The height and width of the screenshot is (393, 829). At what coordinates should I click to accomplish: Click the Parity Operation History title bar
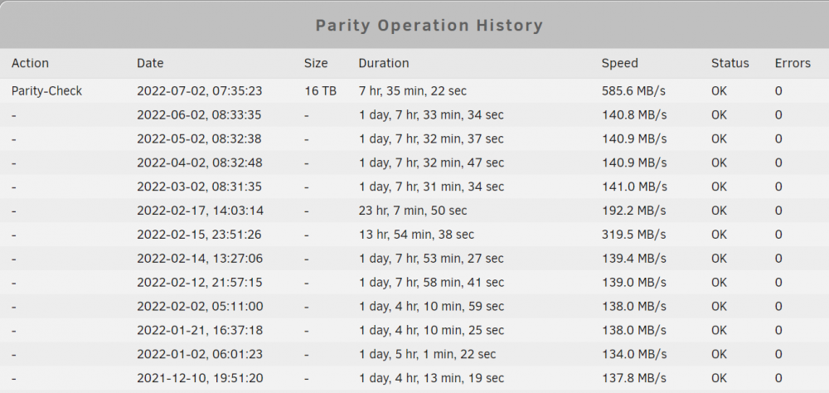click(414, 25)
